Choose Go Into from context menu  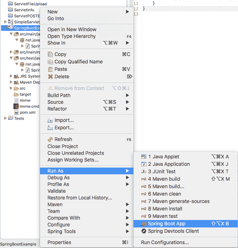(x=87, y=18)
